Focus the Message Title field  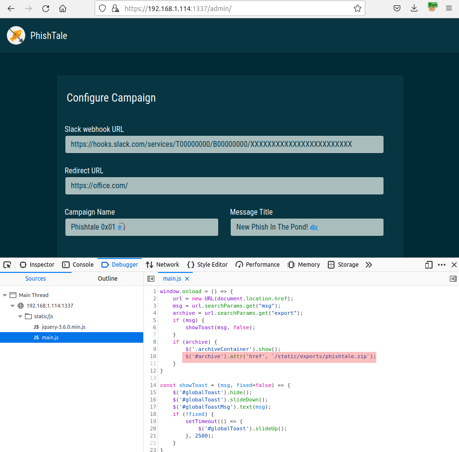coord(307,227)
